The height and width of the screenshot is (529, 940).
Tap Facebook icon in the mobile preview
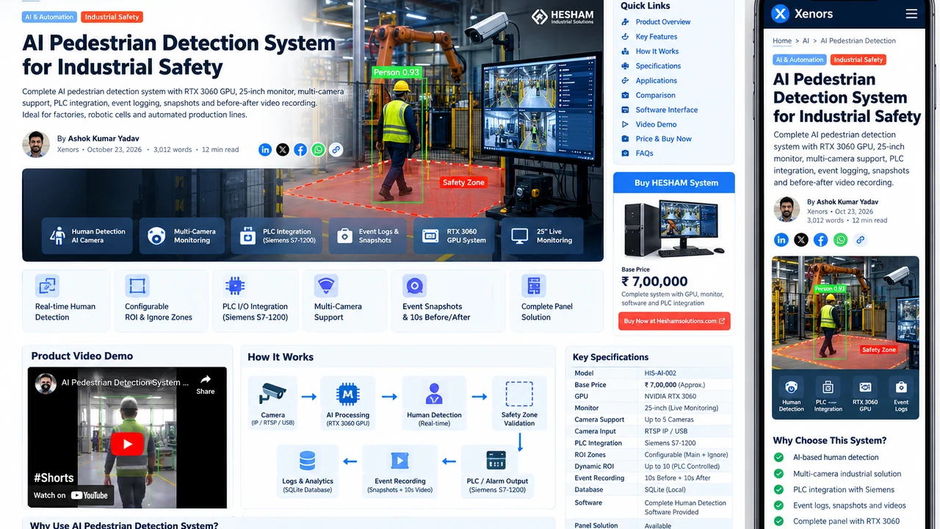tap(821, 240)
